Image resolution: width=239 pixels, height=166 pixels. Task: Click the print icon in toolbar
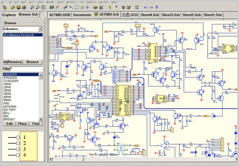[x=24, y=7]
